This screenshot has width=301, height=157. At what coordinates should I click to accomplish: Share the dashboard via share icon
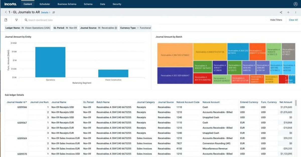coord(281,12)
